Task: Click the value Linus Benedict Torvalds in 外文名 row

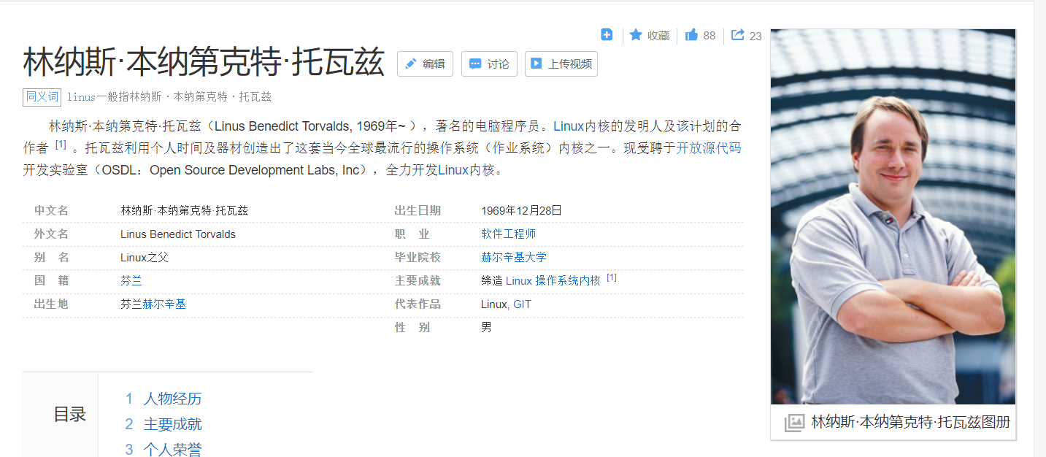Action: [x=178, y=234]
